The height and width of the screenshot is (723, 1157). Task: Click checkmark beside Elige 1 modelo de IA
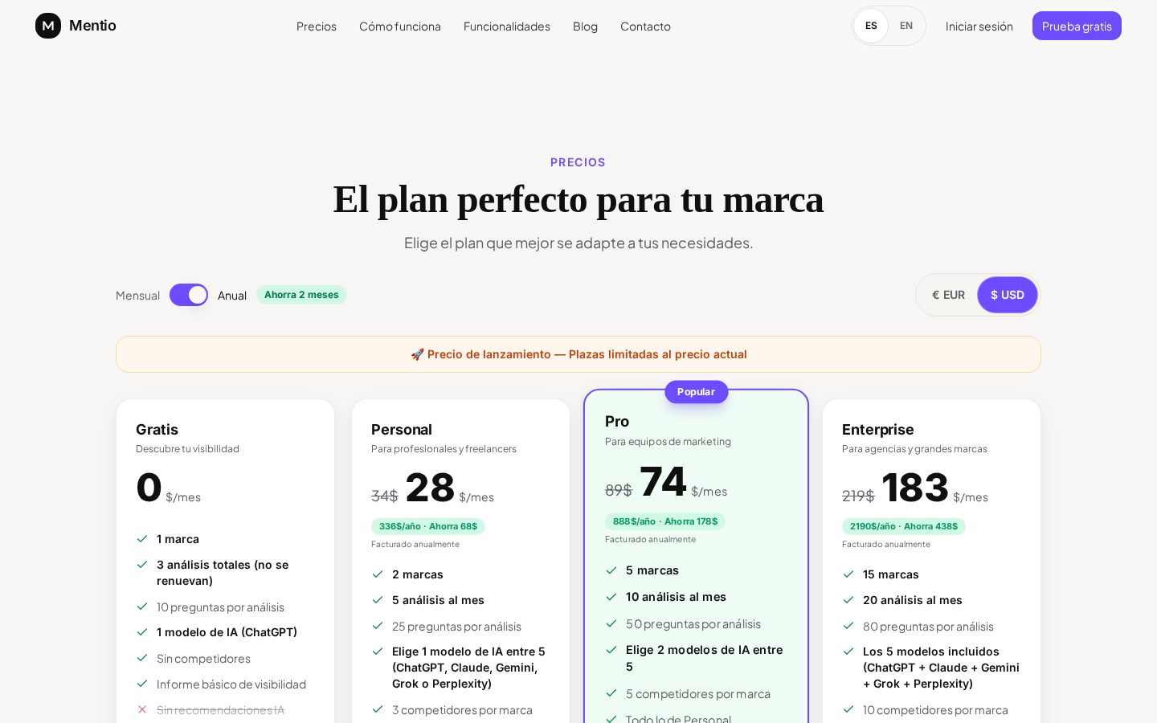tap(378, 652)
